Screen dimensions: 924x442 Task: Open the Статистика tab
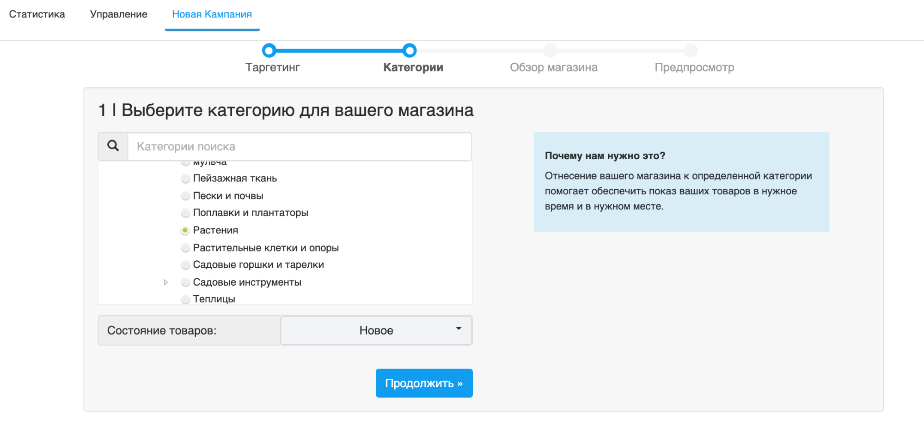[x=37, y=14]
